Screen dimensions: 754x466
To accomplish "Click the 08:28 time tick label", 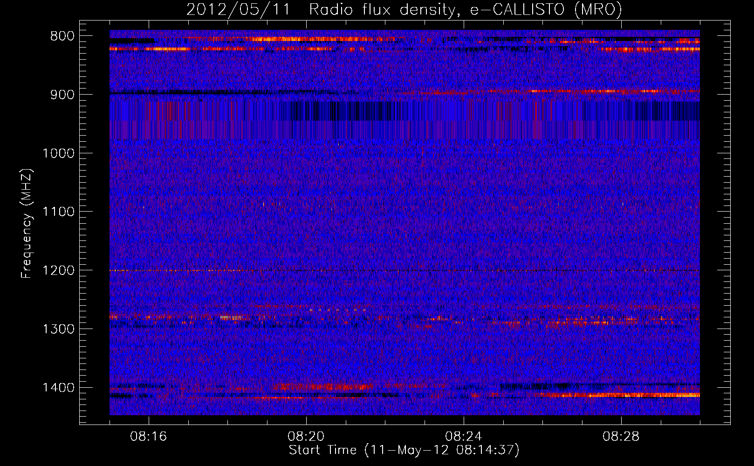I will (x=621, y=437).
